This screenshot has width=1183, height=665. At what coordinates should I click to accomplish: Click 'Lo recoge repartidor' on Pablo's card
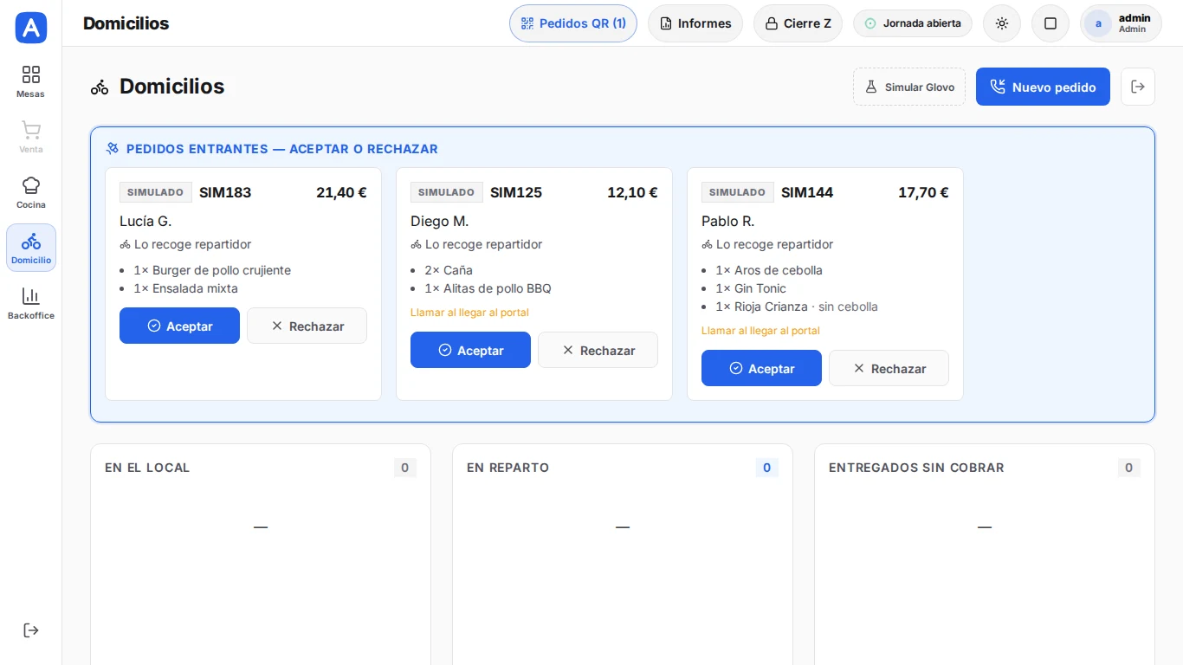pyautogui.click(x=767, y=244)
